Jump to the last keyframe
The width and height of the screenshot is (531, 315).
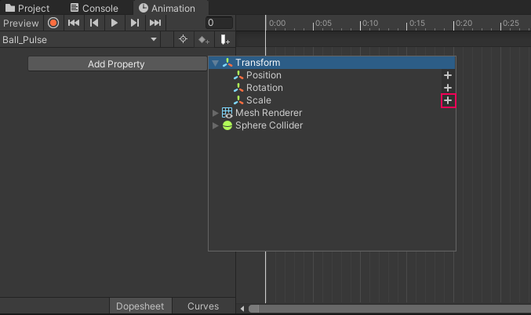click(155, 23)
